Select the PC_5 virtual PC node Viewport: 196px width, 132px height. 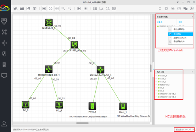point(26,105)
